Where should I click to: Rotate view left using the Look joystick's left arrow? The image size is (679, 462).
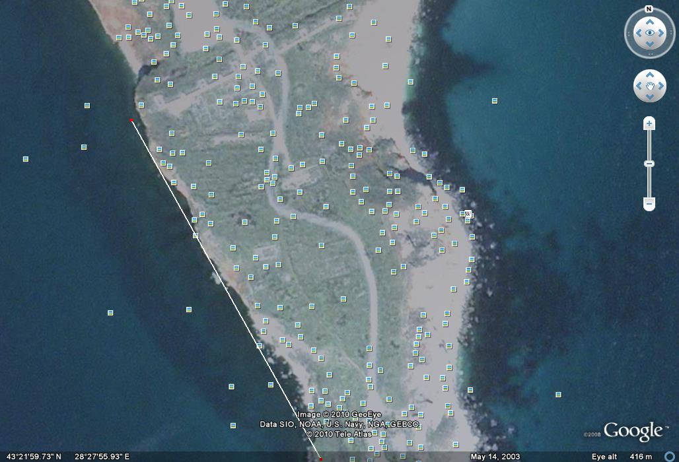(x=638, y=33)
